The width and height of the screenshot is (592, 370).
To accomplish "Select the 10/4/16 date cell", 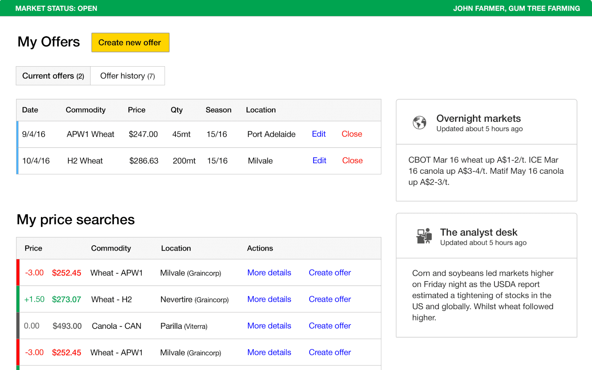I will tap(36, 161).
